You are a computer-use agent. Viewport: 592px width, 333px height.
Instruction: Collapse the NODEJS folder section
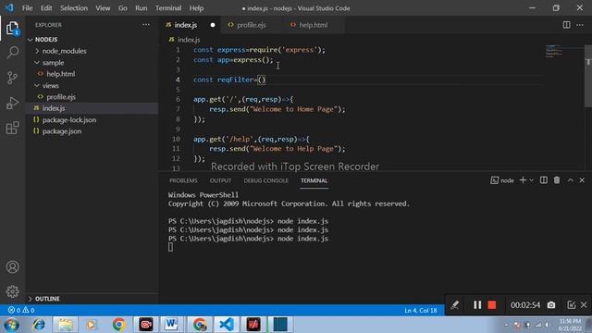(x=92, y=39)
